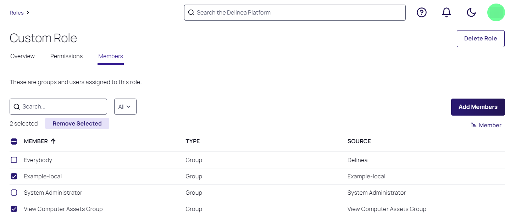Click the Member sort order icon
This screenshot has width=510, height=217.
[473, 125]
